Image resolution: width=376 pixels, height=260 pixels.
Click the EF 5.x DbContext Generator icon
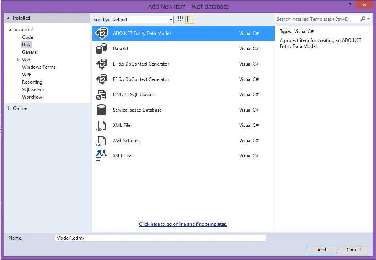point(101,64)
